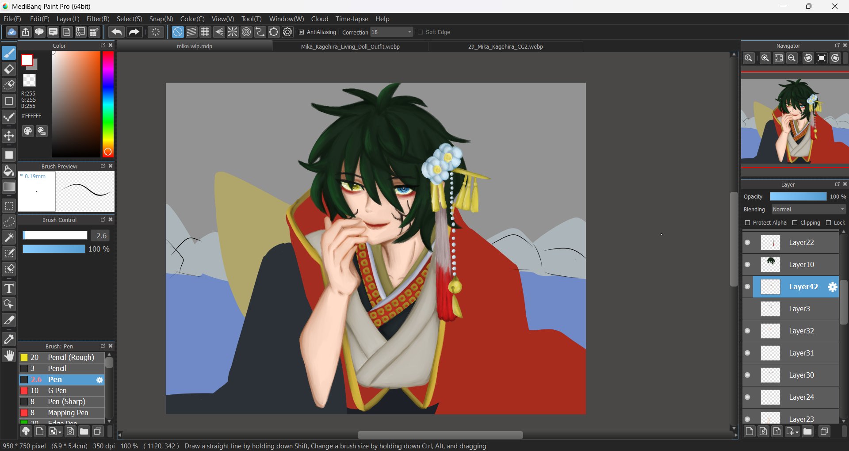The image size is (849, 451).
Task: Select Pen (Sharp) brush
Action: coord(61,401)
